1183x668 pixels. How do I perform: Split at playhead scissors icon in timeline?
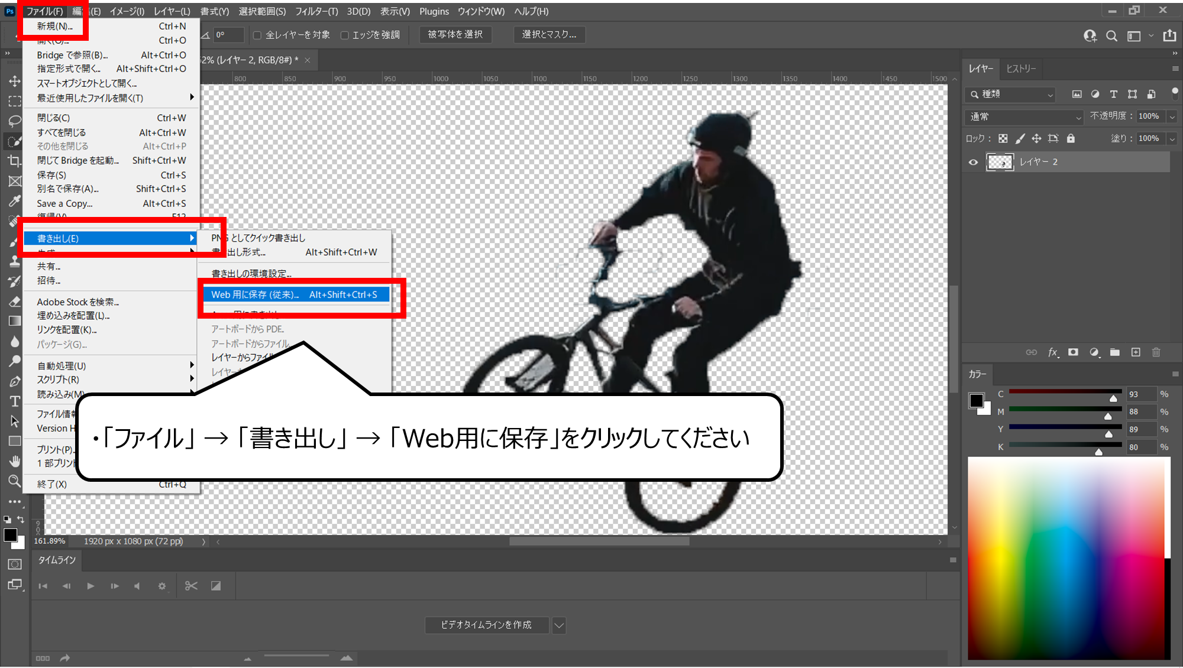pyautogui.click(x=191, y=586)
